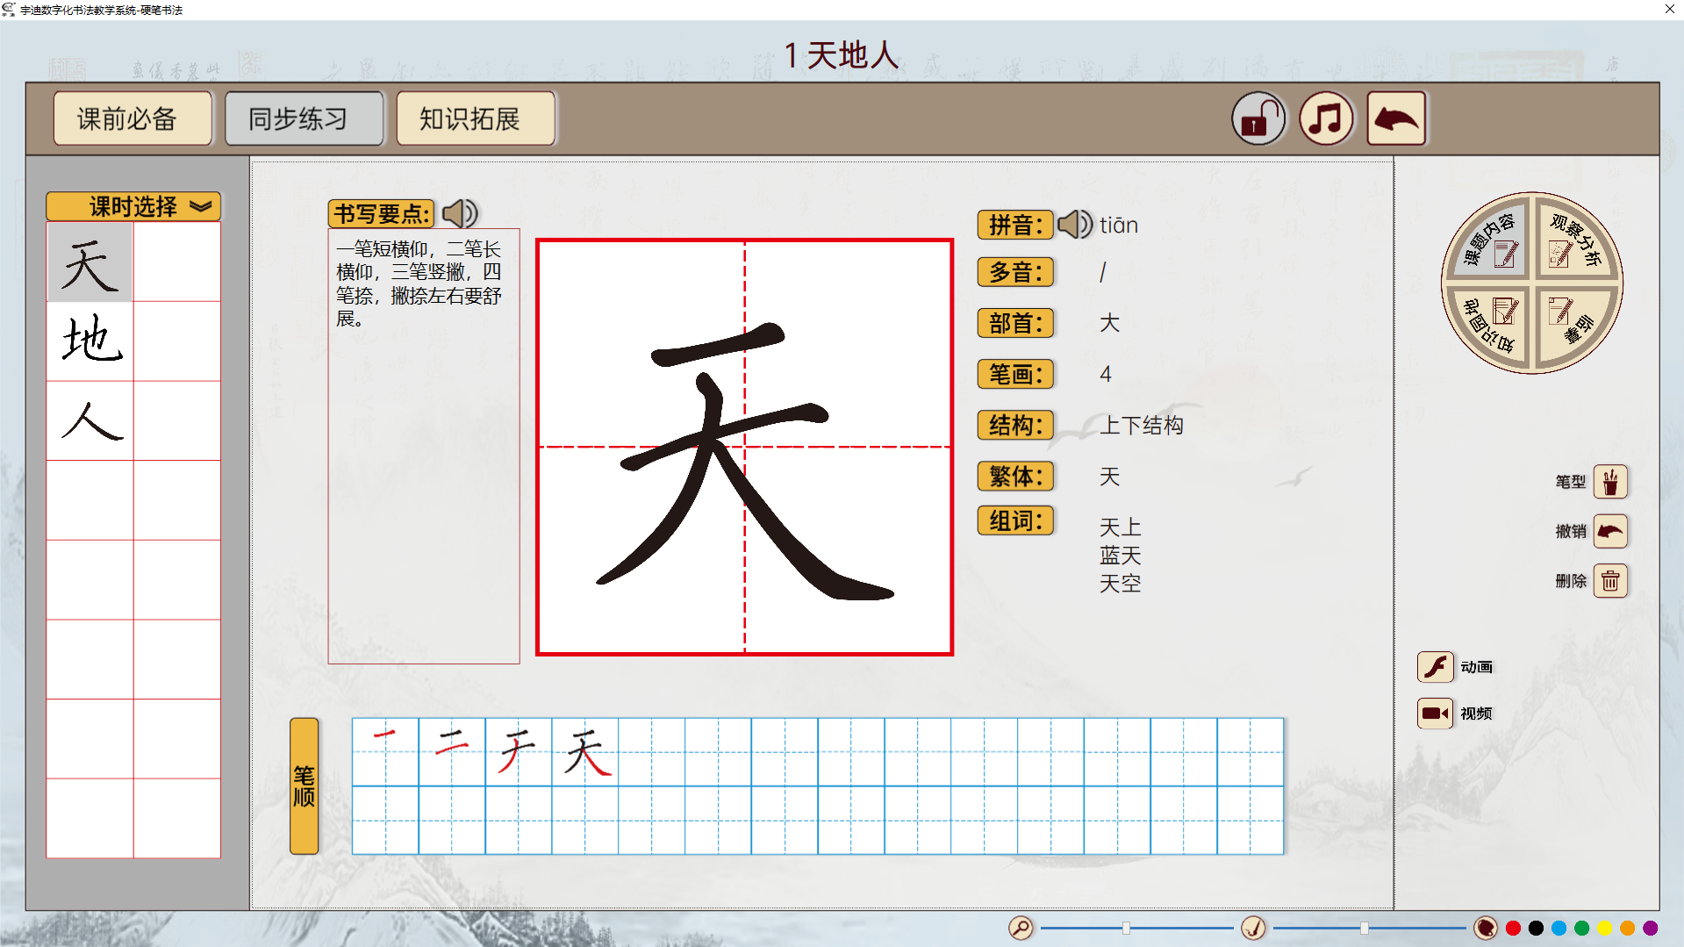Image resolution: width=1684 pixels, height=947 pixels.
Task: Click the 删除 trash can icon
Action: [1609, 581]
